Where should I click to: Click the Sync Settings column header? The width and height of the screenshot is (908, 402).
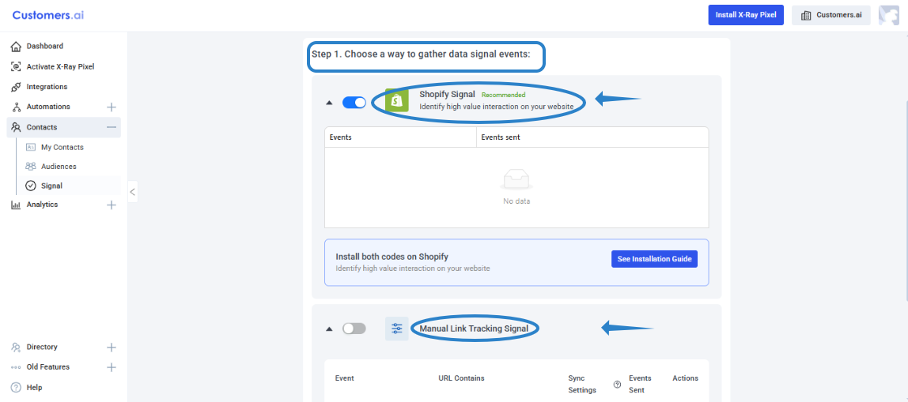pyautogui.click(x=582, y=384)
